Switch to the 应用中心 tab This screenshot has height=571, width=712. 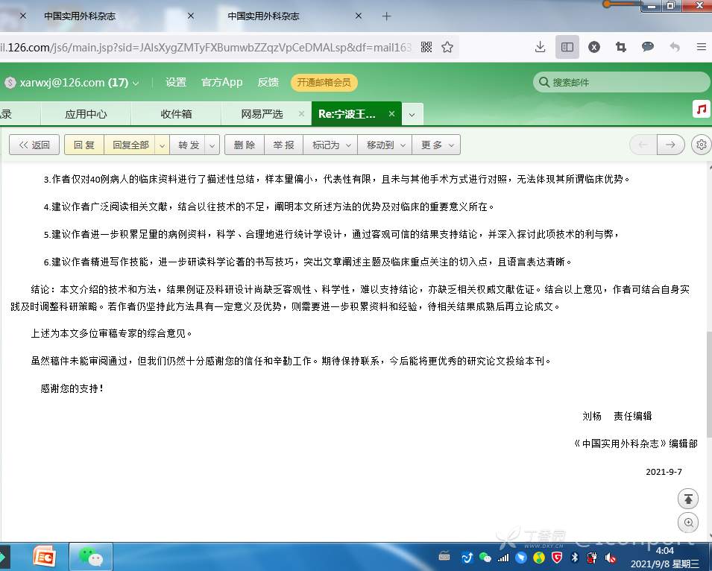86,114
